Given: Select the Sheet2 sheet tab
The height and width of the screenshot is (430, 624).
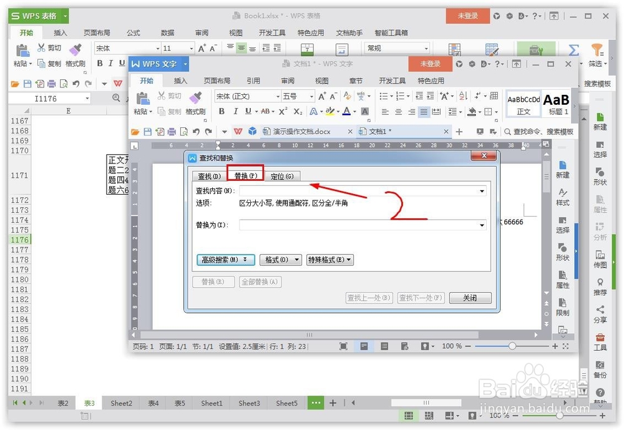Looking at the screenshot, I should (x=122, y=403).
